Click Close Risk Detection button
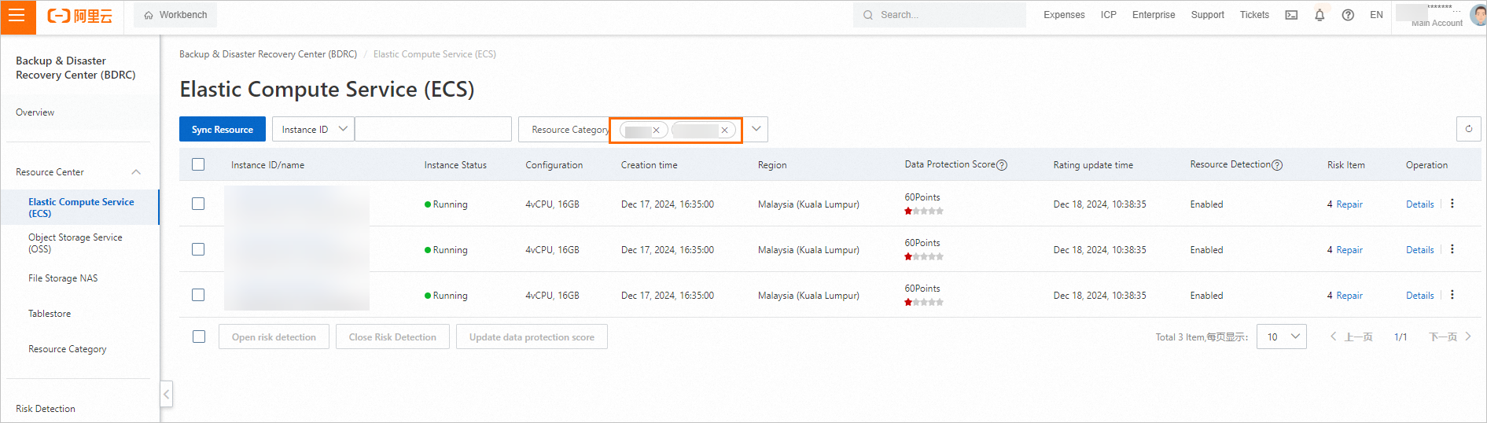The height and width of the screenshot is (423, 1487). point(392,337)
